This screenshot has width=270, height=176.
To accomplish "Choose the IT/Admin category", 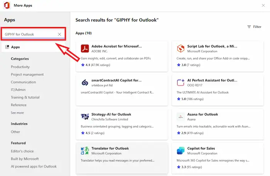I will click(x=18, y=90).
